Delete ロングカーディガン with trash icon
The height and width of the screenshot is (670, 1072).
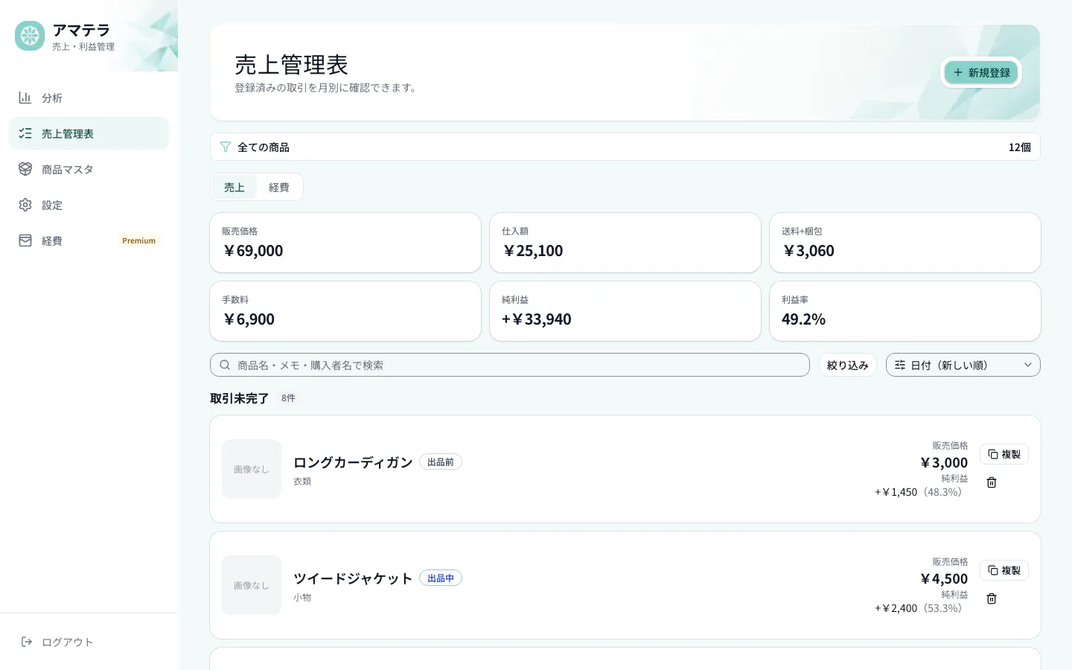[x=992, y=482]
